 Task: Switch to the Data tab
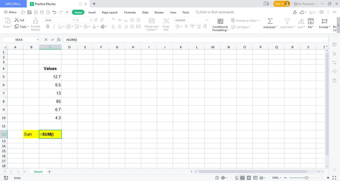[145, 12]
